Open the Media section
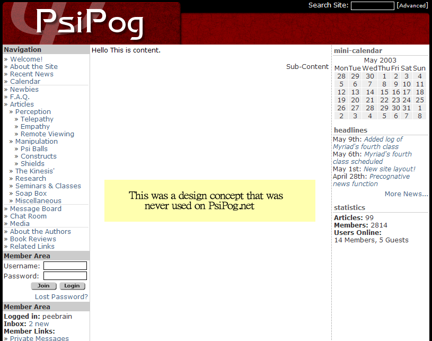 tap(20, 224)
